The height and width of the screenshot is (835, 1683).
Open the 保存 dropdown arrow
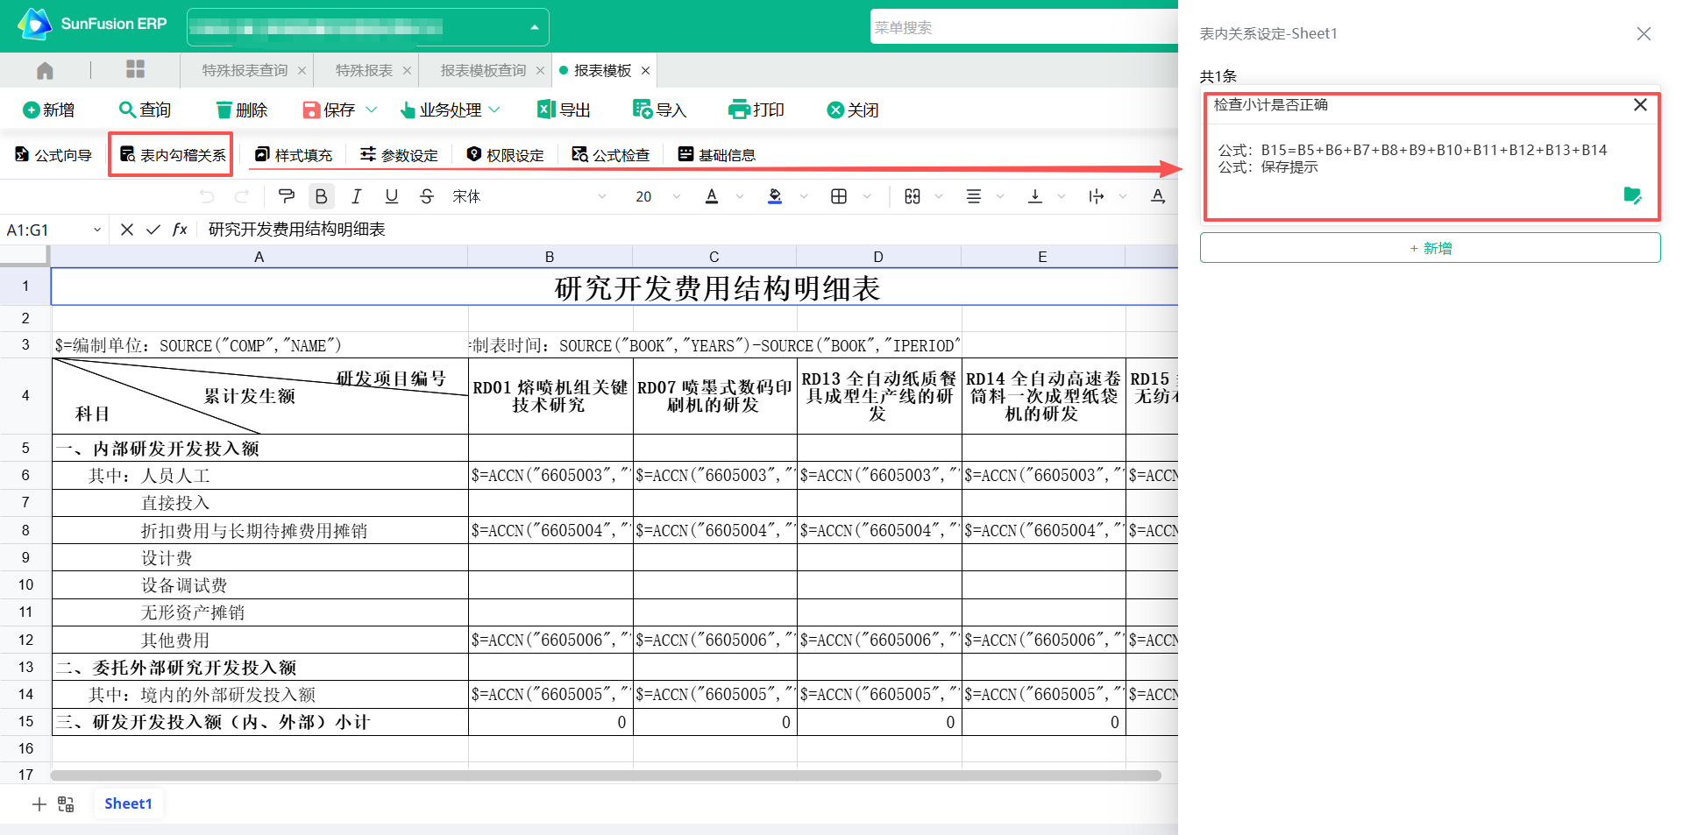click(x=371, y=110)
